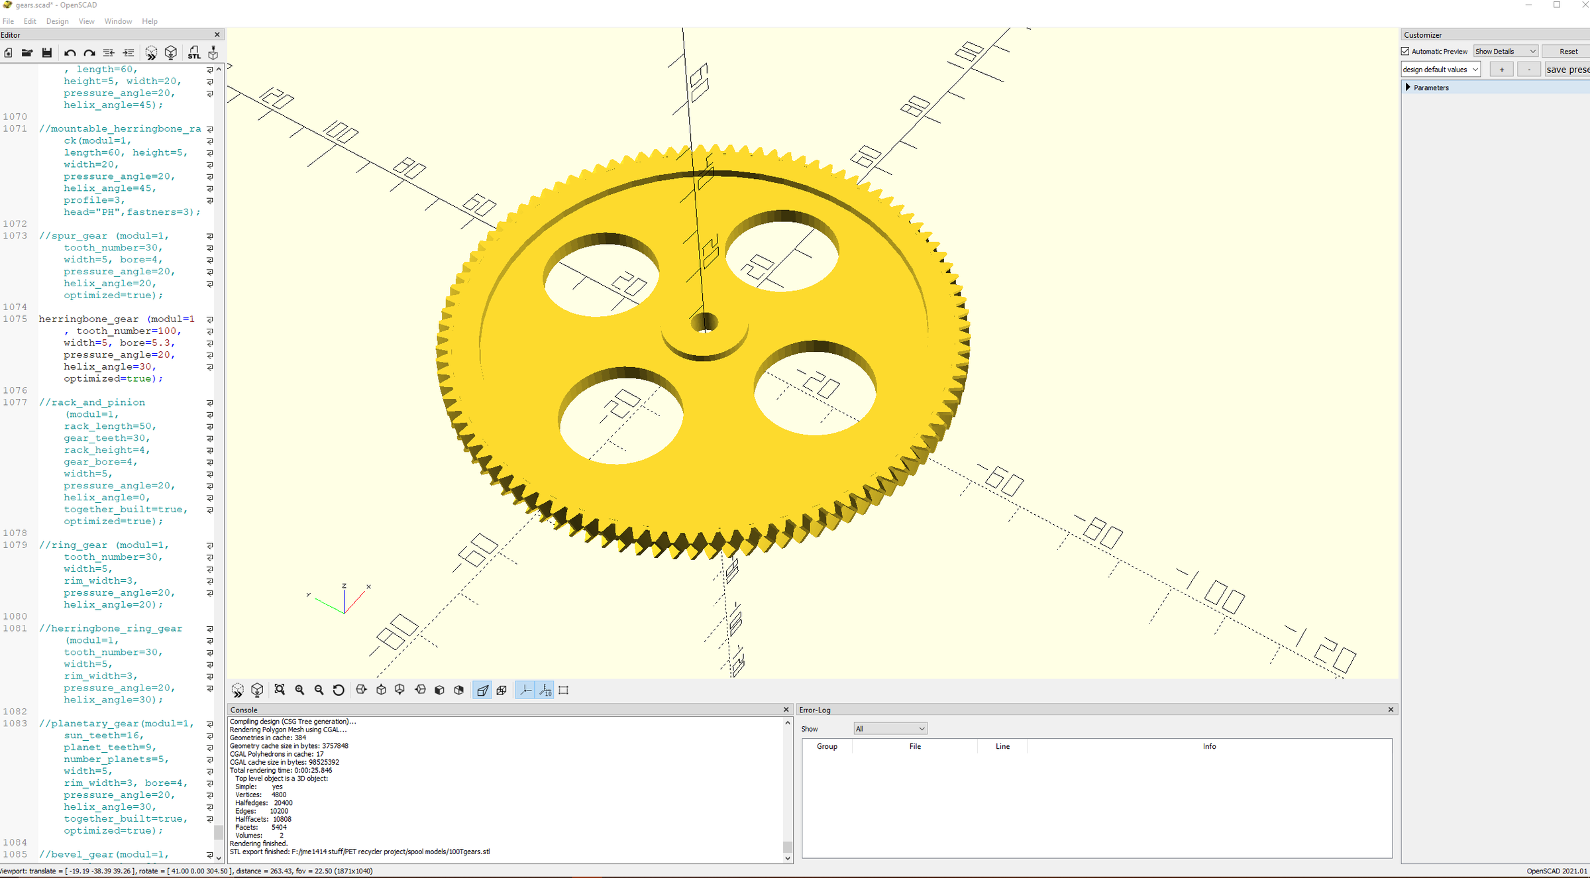Click the Unindent icon in the editor toolbar
This screenshot has width=1590, height=878.
[109, 53]
